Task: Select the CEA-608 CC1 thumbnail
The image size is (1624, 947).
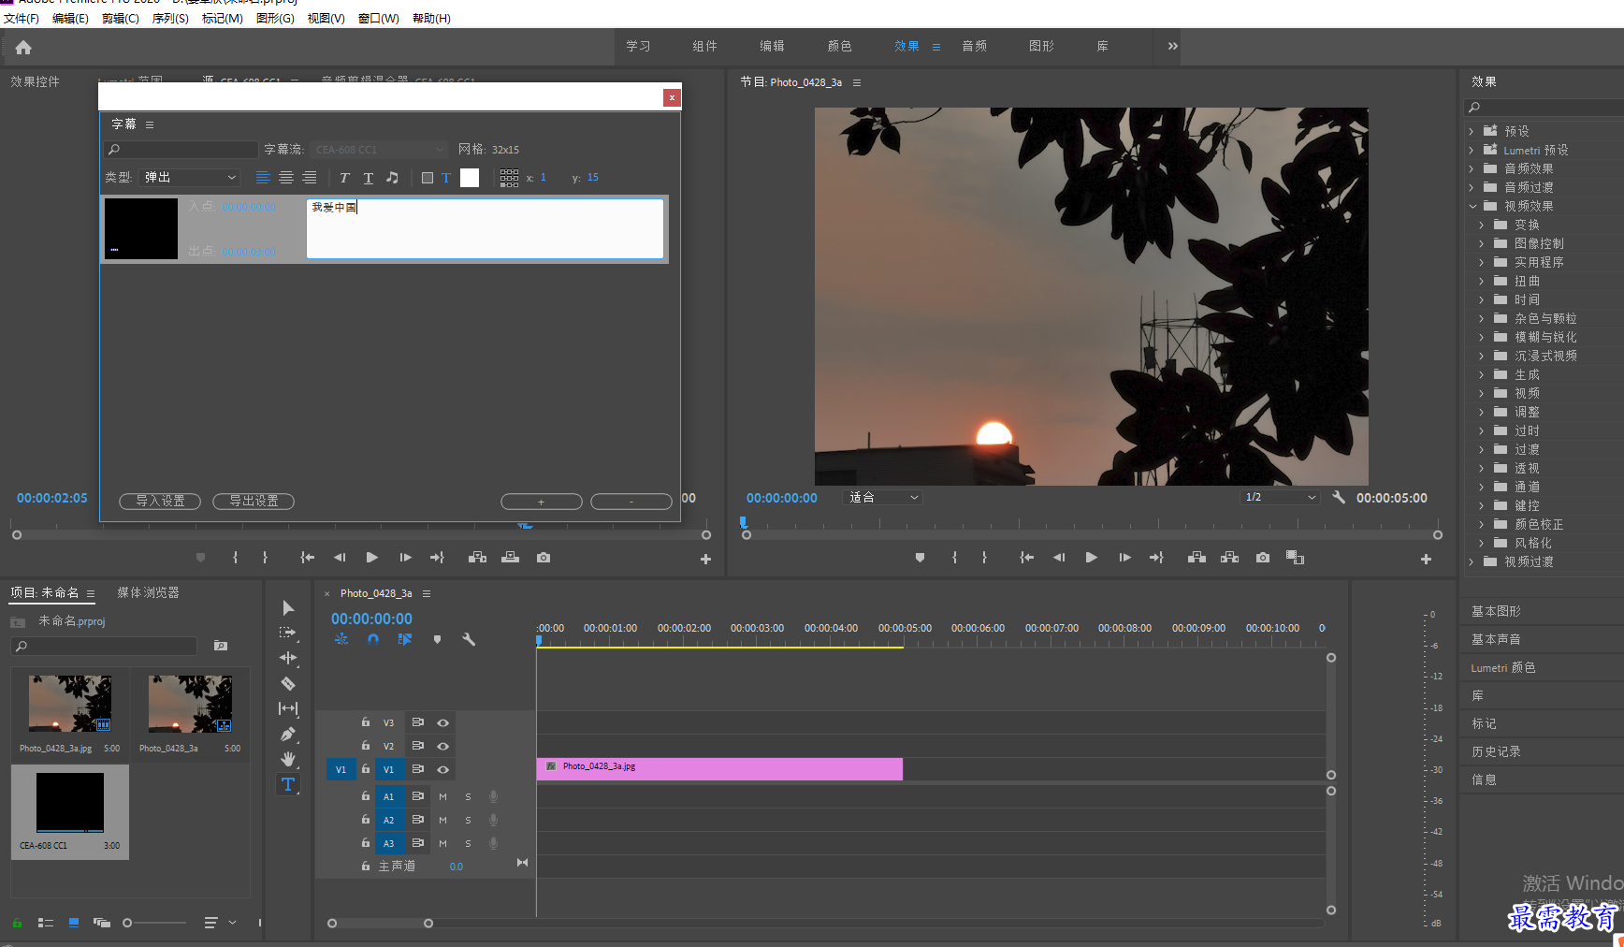Action: pos(70,803)
